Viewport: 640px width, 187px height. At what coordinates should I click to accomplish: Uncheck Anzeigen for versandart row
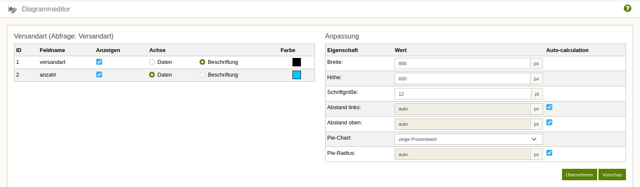pyautogui.click(x=99, y=62)
